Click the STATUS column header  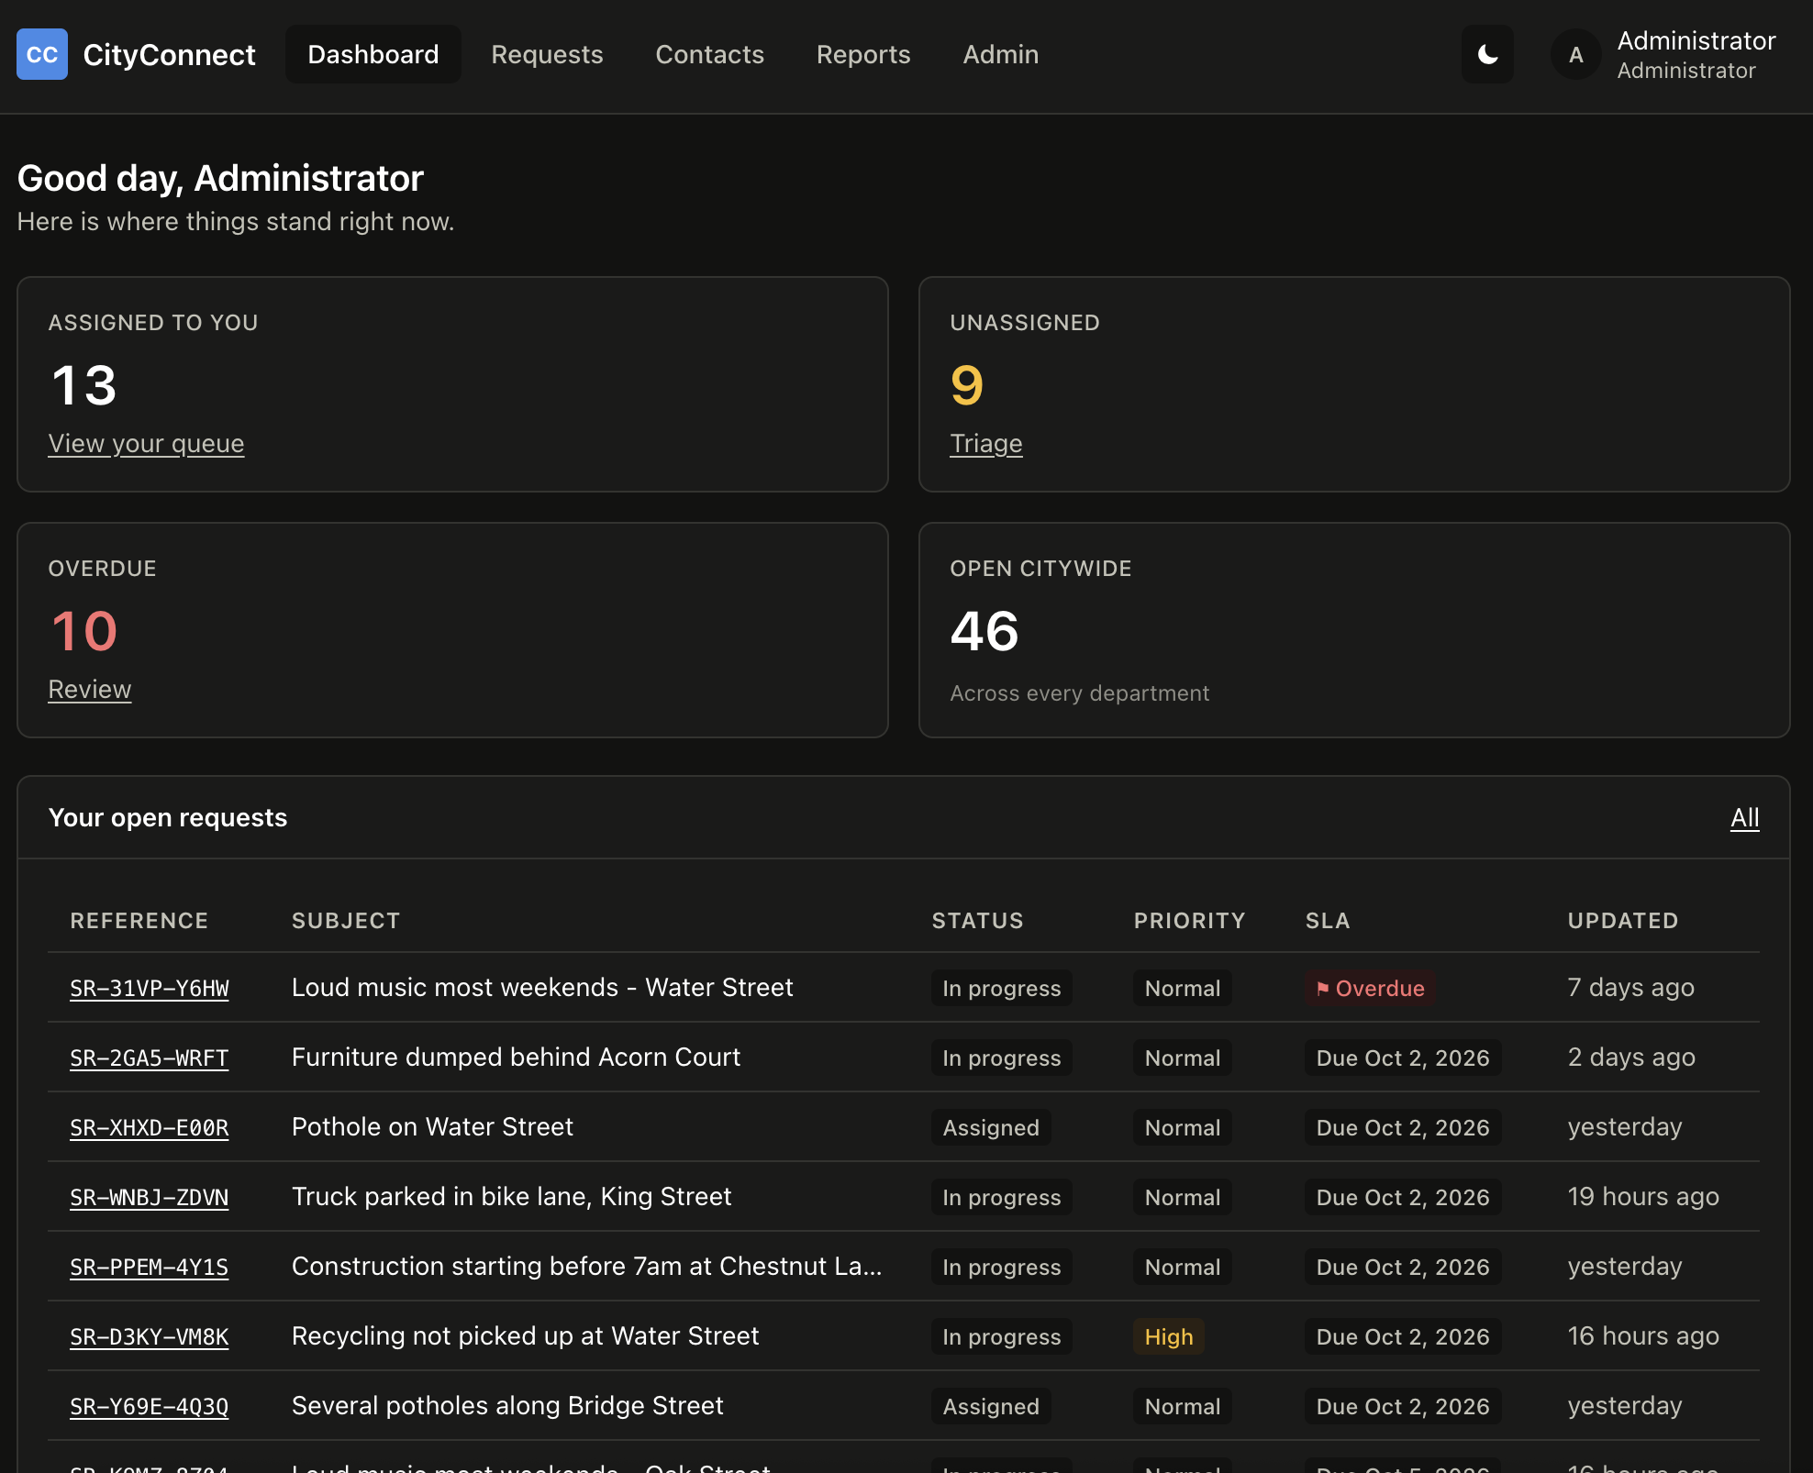[977, 921]
